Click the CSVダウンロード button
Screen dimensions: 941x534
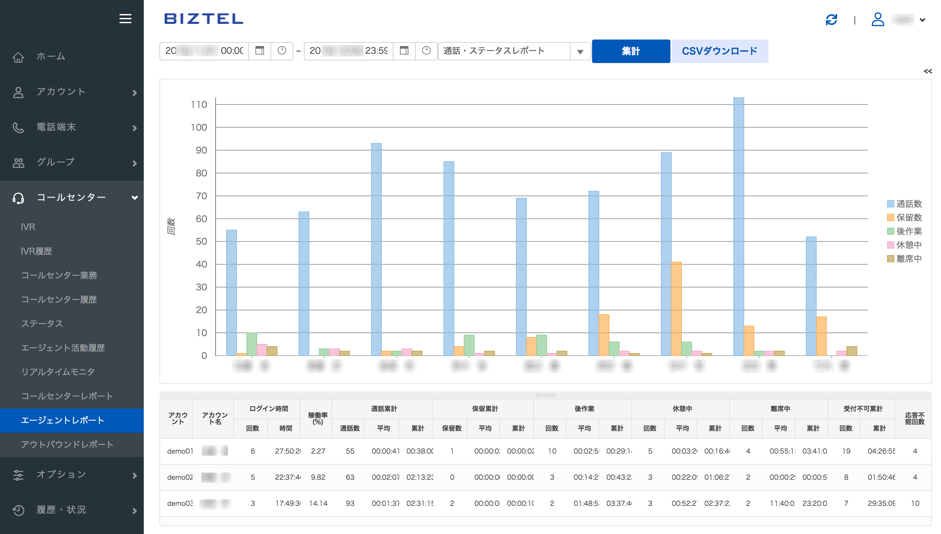[x=719, y=51]
